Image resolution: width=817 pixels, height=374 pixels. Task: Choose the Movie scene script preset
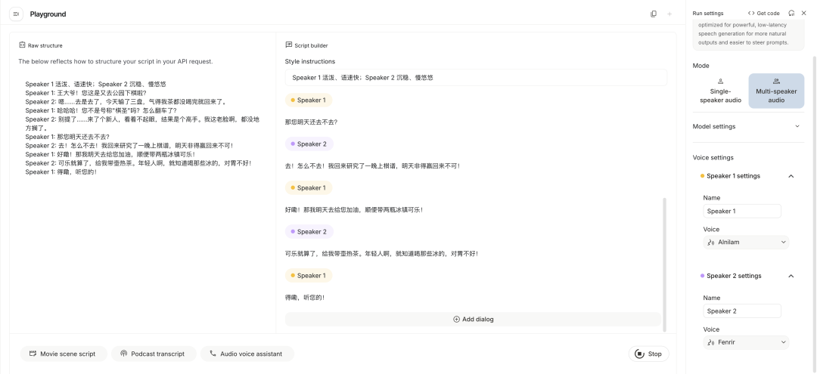(x=63, y=354)
